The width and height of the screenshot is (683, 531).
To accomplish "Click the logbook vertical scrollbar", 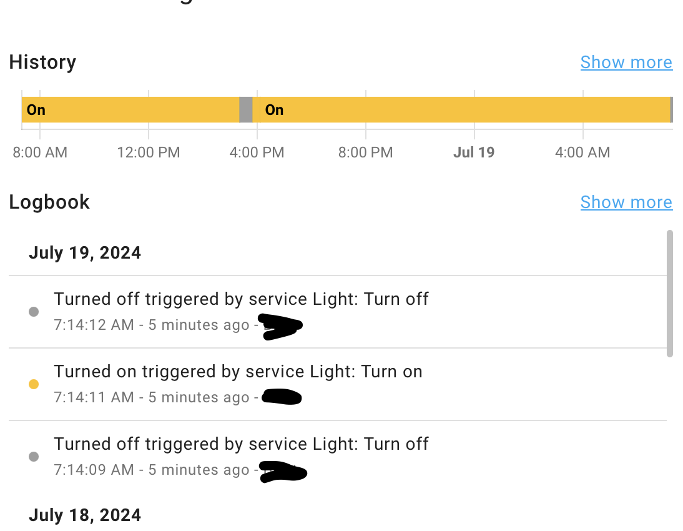I will [669, 294].
